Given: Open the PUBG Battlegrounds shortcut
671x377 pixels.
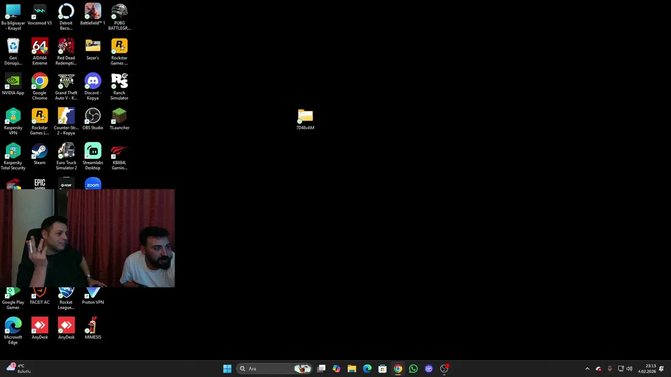Looking at the screenshot, I should (120, 17).
